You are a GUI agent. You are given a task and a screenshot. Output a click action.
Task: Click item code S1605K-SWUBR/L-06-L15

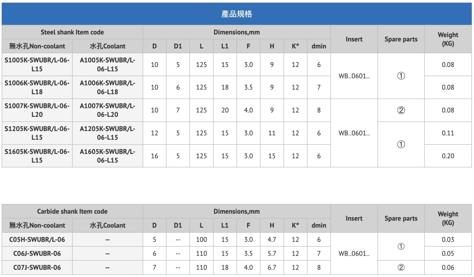point(37,156)
